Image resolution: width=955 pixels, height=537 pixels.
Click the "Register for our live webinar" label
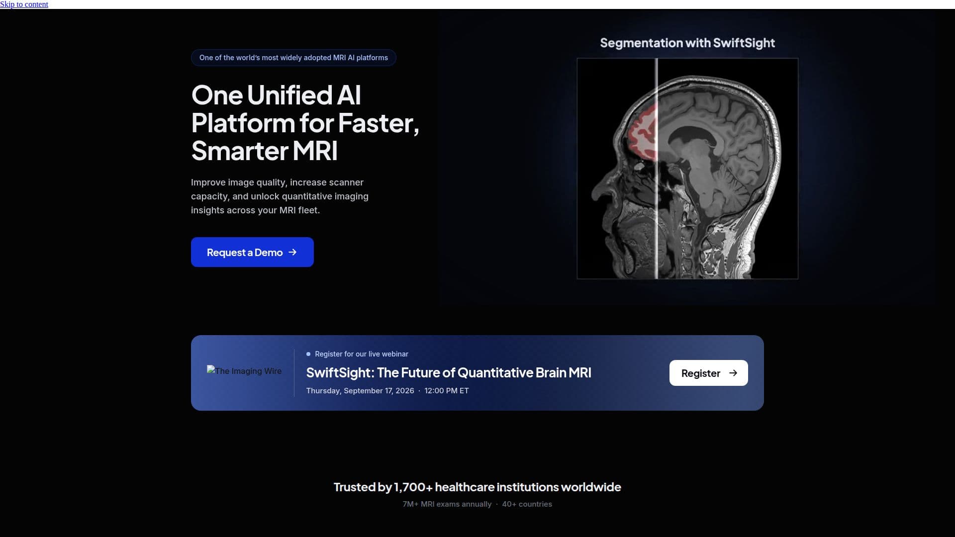362,354
